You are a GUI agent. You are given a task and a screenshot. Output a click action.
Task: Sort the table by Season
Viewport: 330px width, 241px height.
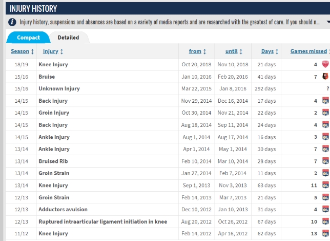pyautogui.click(x=22, y=51)
